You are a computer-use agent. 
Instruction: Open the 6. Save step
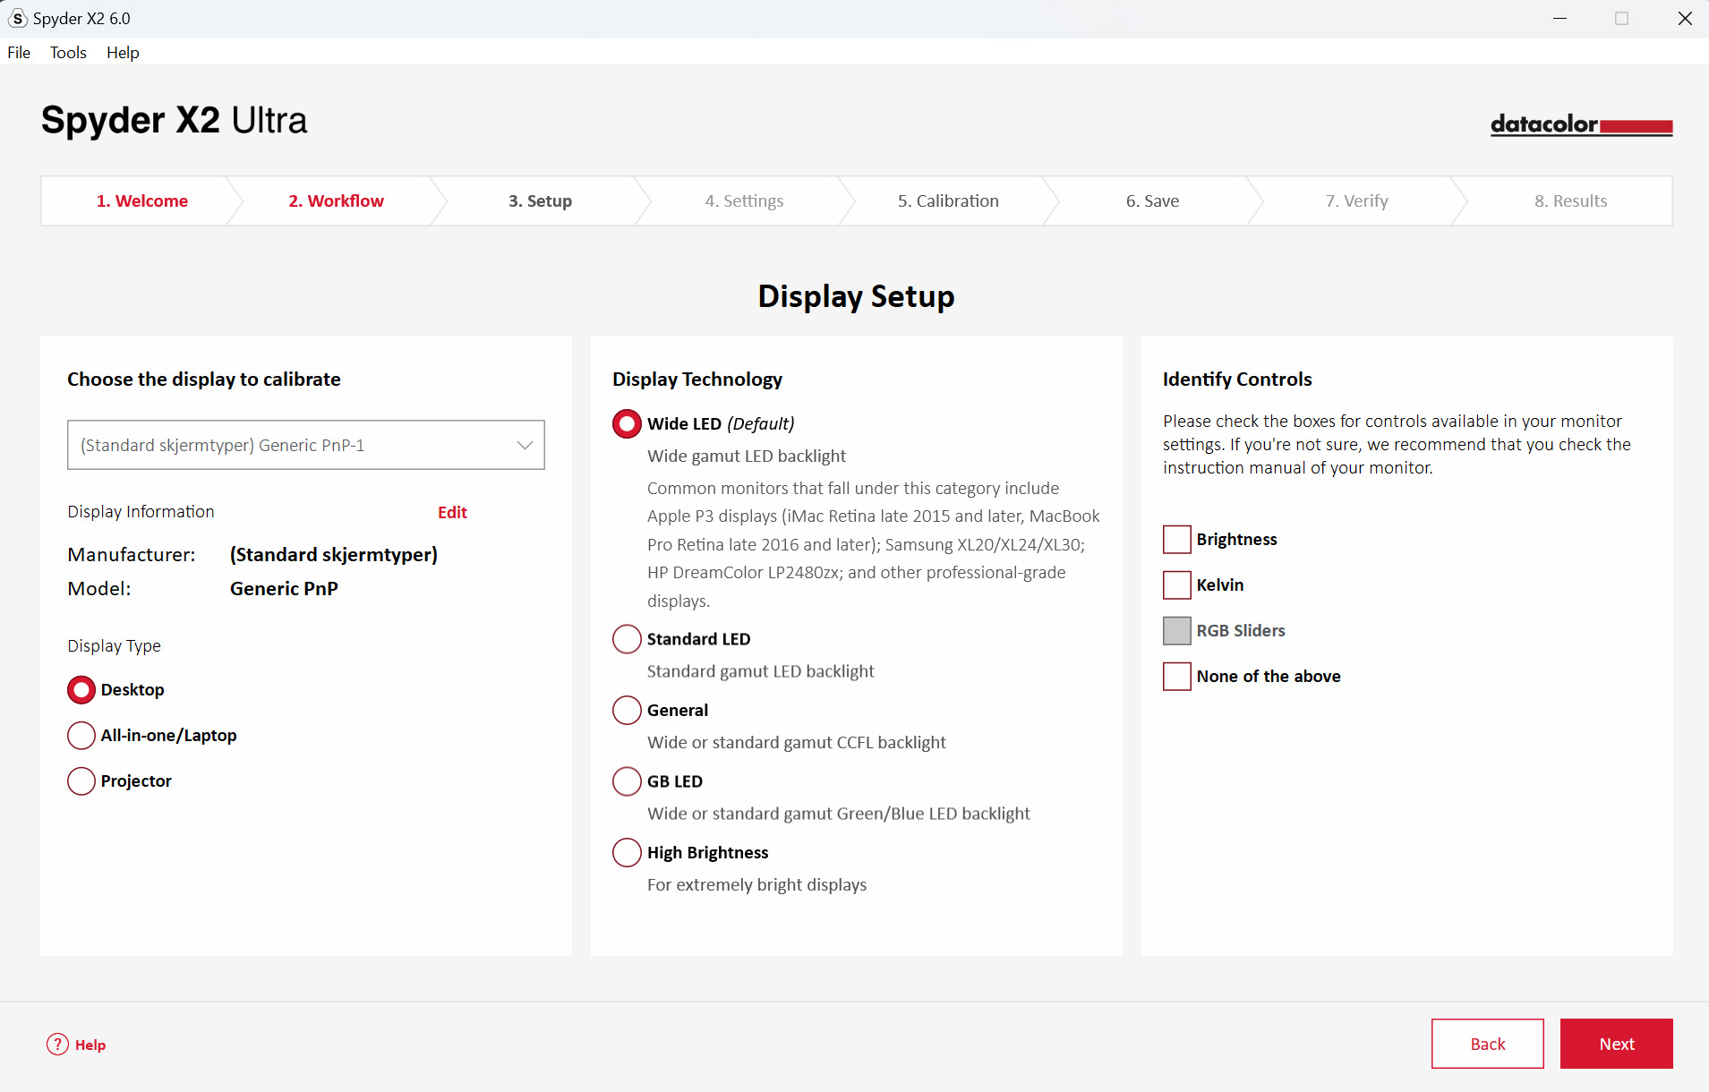(x=1152, y=200)
